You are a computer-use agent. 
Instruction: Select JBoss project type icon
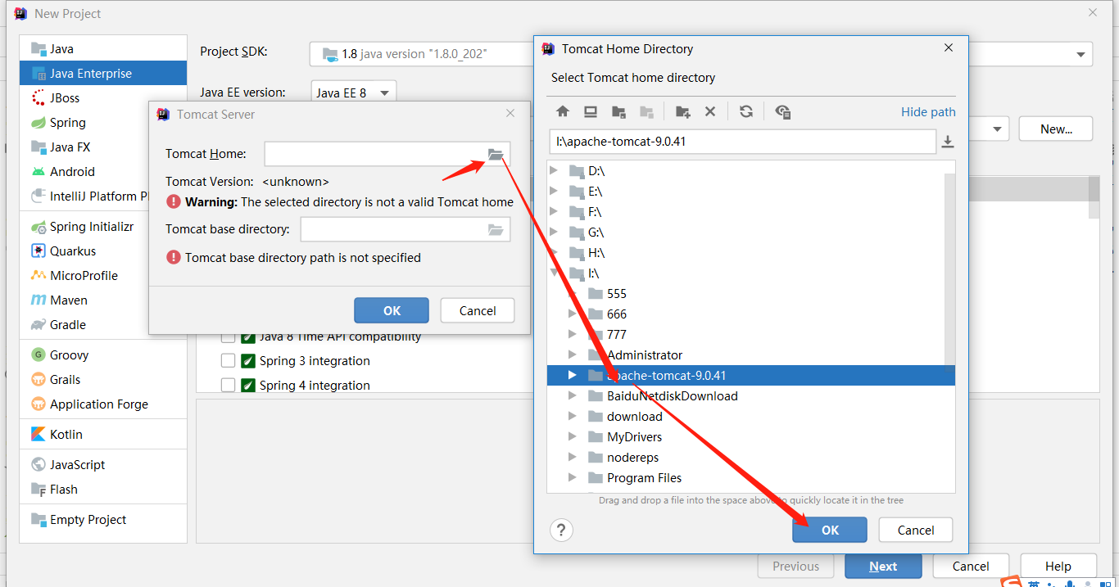(x=39, y=98)
